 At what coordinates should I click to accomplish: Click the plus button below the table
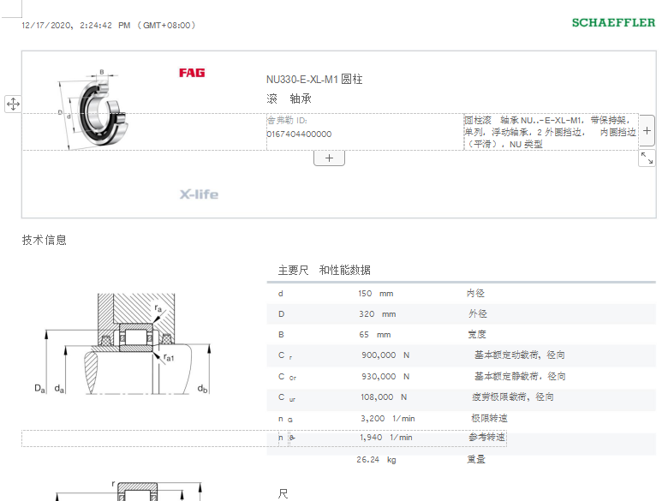(329, 158)
